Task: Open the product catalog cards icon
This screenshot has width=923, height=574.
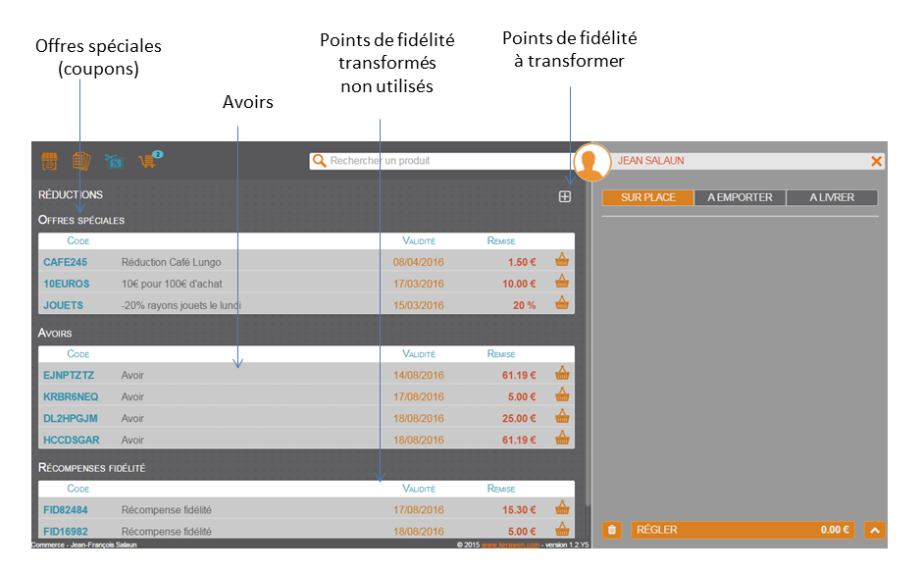Action: [x=81, y=161]
